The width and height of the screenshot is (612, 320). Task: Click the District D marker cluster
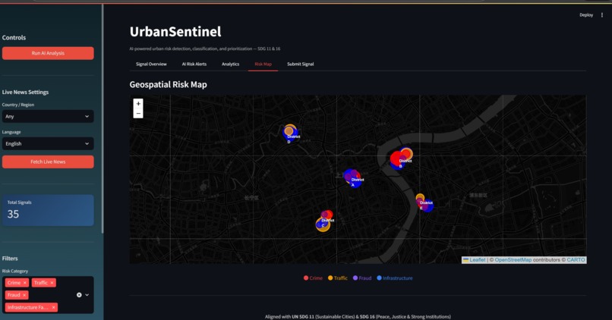[x=290, y=133]
